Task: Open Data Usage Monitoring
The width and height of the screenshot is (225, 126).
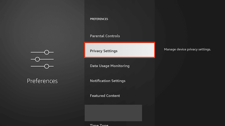Action: (x=110, y=66)
